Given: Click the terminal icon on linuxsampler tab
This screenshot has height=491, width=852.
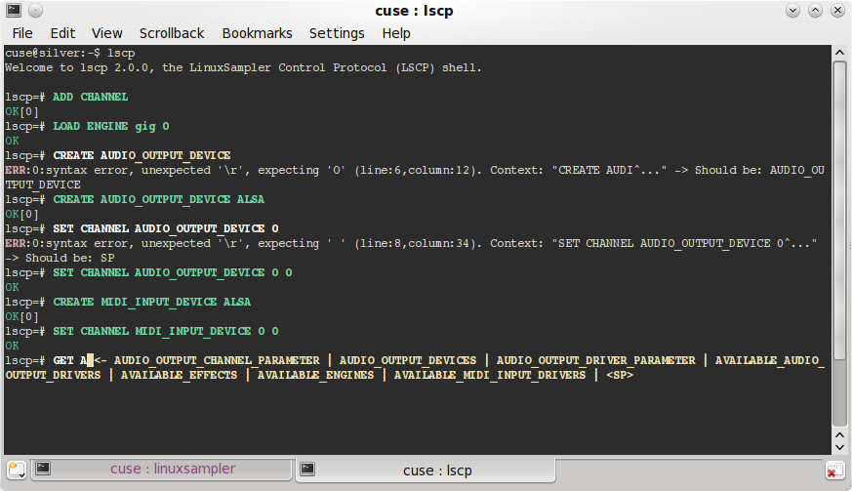Looking at the screenshot, I should (43, 469).
